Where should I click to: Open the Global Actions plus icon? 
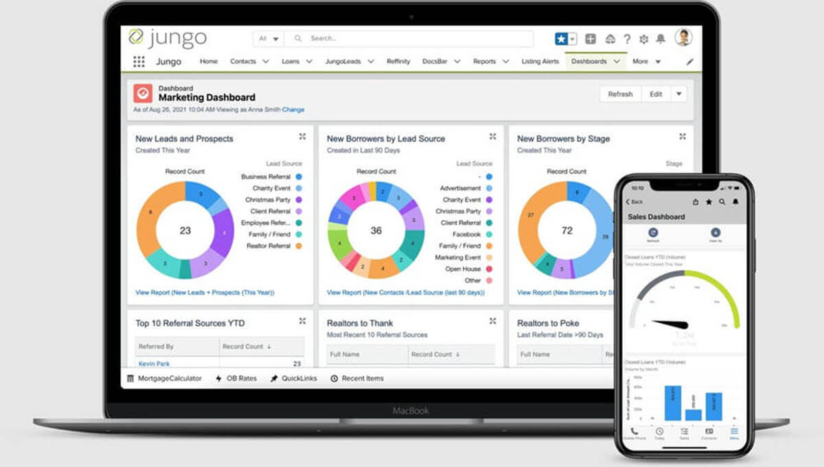(x=591, y=39)
